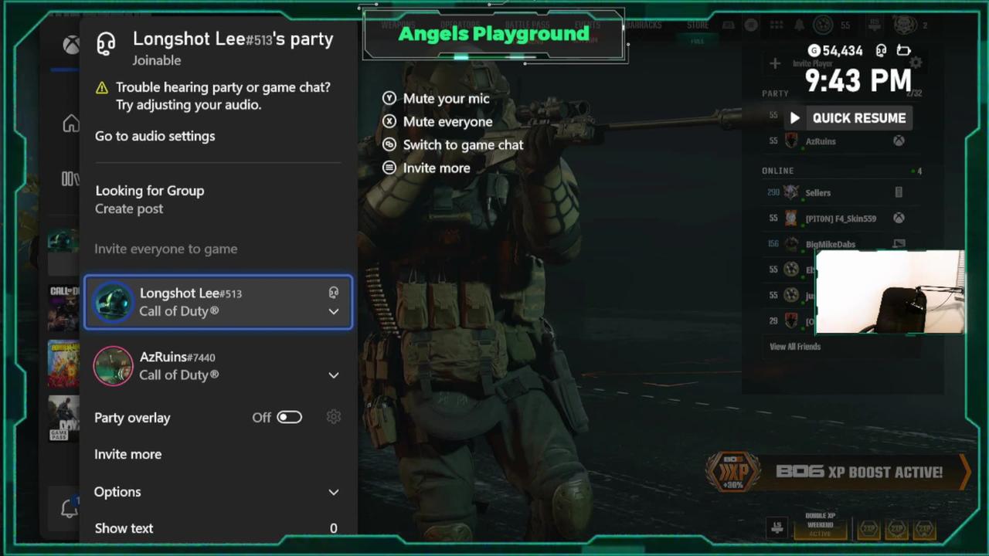The width and height of the screenshot is (989, 556).
Task: Click the view button icon for Switch to game chat
Action: coord(389,144)
